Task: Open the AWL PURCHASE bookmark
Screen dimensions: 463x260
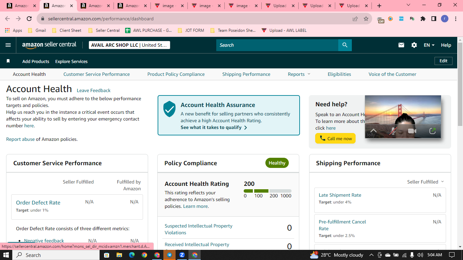Action: (x=148, y=30)
